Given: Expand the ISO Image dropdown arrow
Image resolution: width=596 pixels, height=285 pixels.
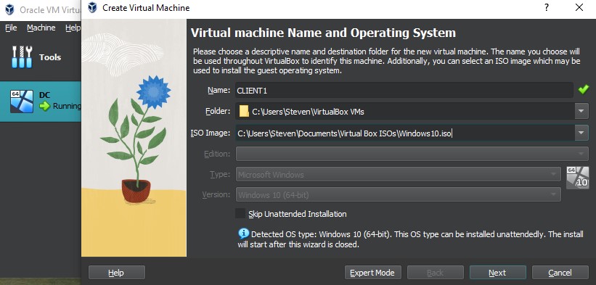Looking at the screenshot, I should [x=581, y=133].
